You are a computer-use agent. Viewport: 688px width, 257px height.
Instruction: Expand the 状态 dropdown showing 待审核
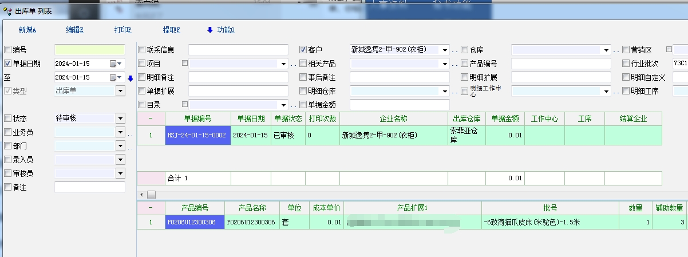[120, 118]
